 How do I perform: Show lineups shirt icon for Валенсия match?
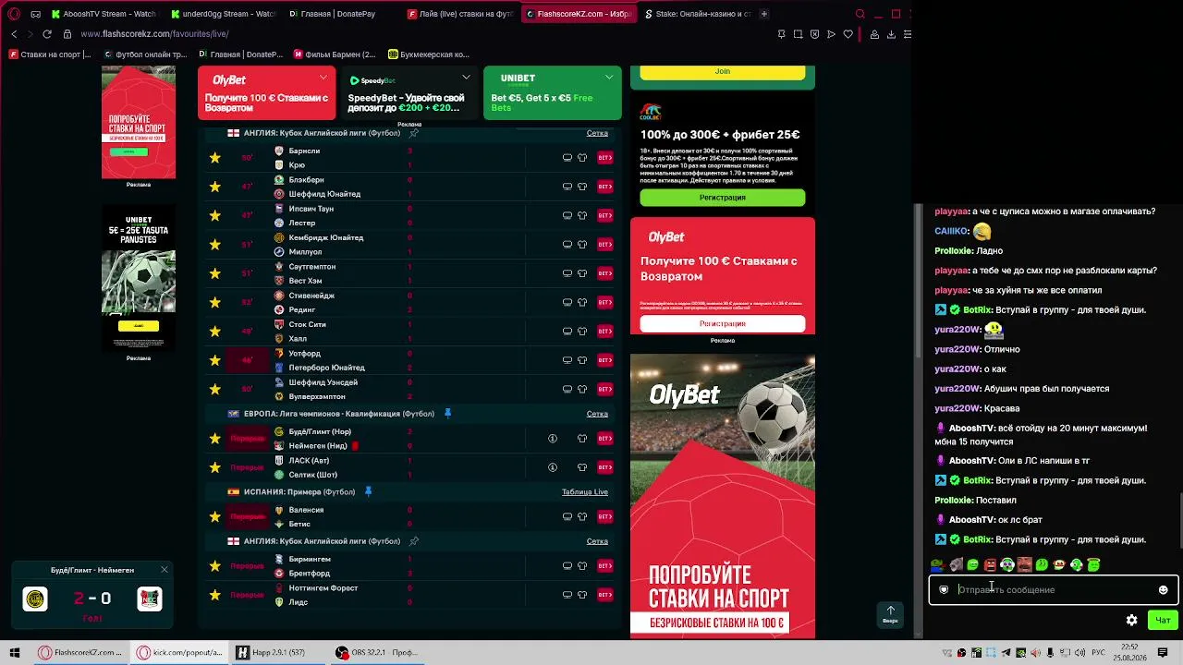pyautogui.click(x=582, y=516)
